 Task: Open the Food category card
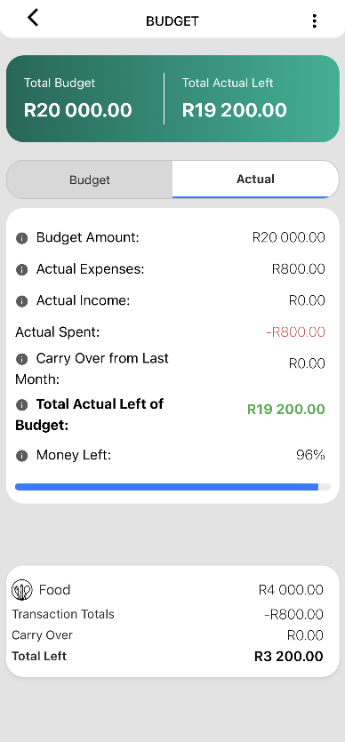172,621
